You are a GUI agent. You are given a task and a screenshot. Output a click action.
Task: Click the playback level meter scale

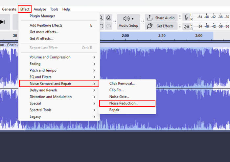coord(211,26)
